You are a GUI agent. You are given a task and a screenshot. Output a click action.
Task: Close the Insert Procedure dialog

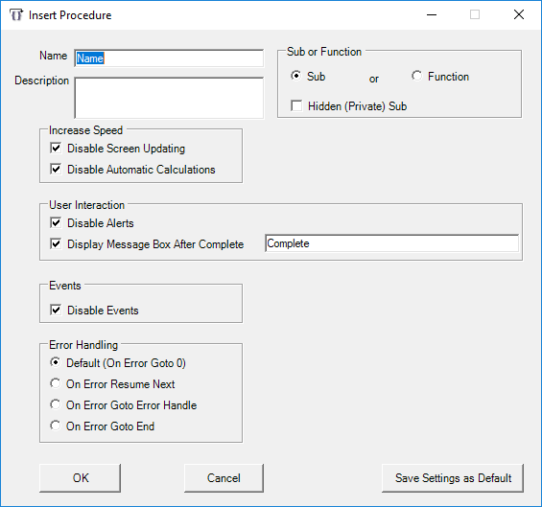[518, 14]
